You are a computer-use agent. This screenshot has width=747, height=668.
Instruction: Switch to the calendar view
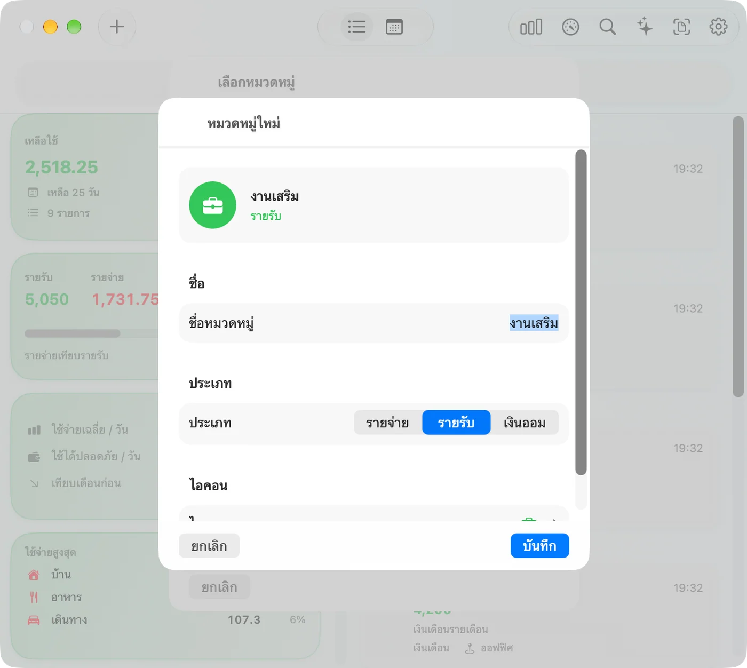click(394, 27)
